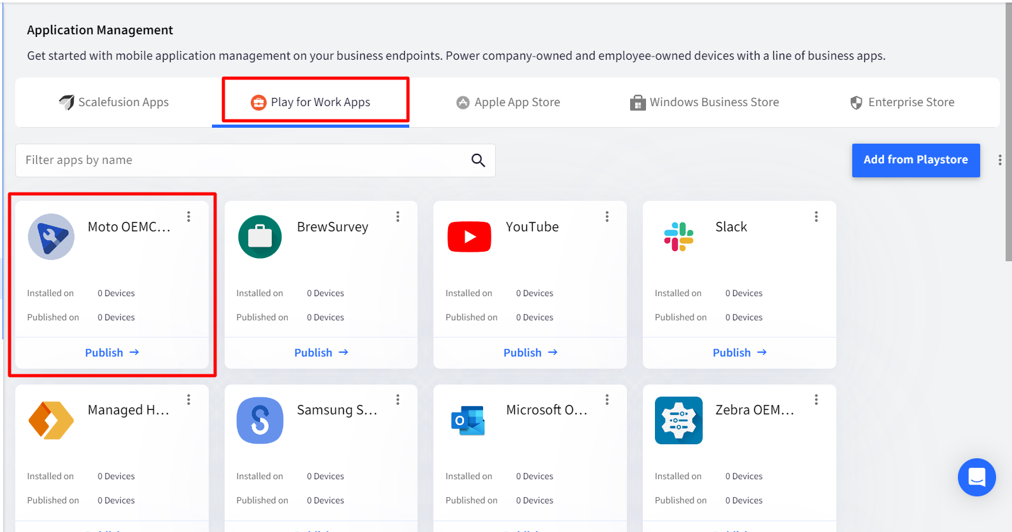The width and height of the screenshot is (1012, 532).
Task: Publish the Moto OEMC... app
Action: pos(112,353)
